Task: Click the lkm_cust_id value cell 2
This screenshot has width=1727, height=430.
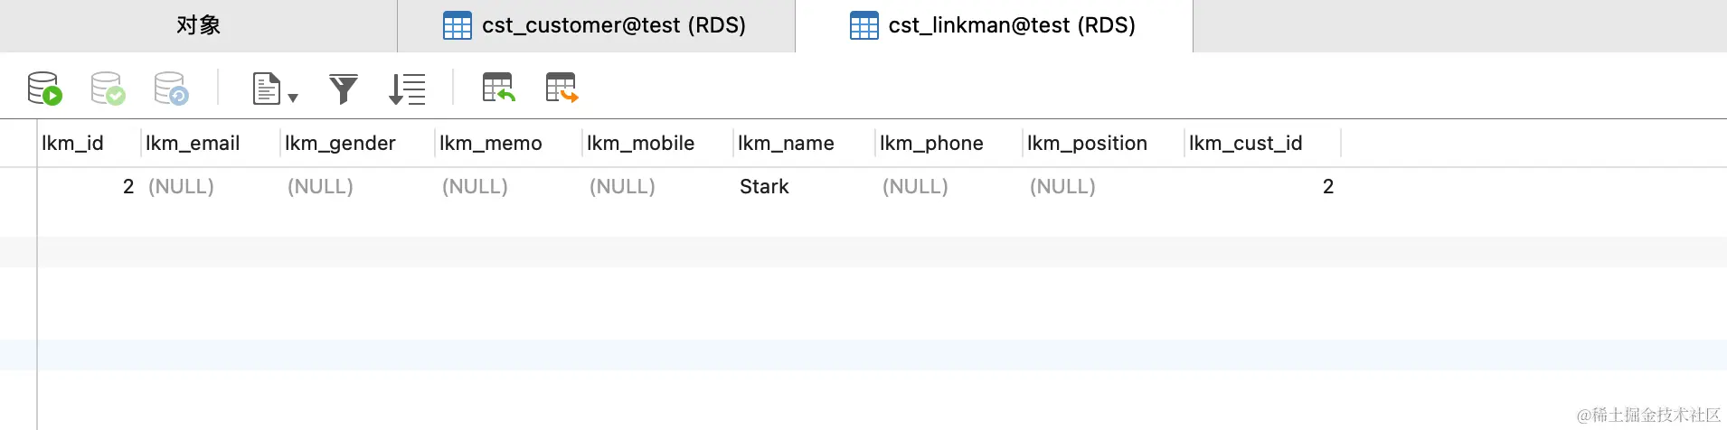Action: (x=1328, y=187)
